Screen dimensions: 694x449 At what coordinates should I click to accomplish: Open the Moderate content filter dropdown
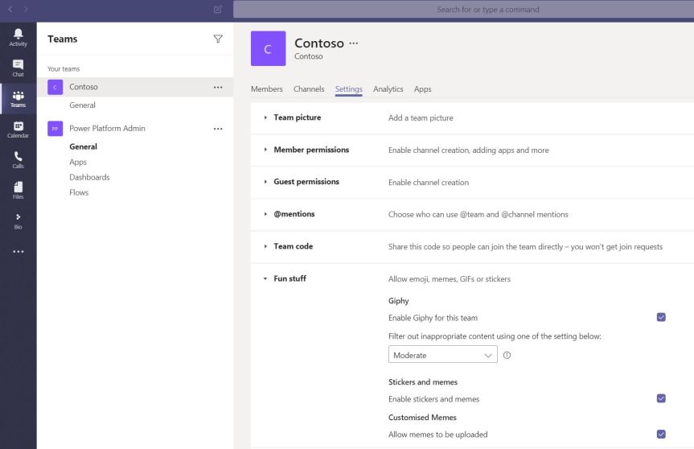pos(442,355)
